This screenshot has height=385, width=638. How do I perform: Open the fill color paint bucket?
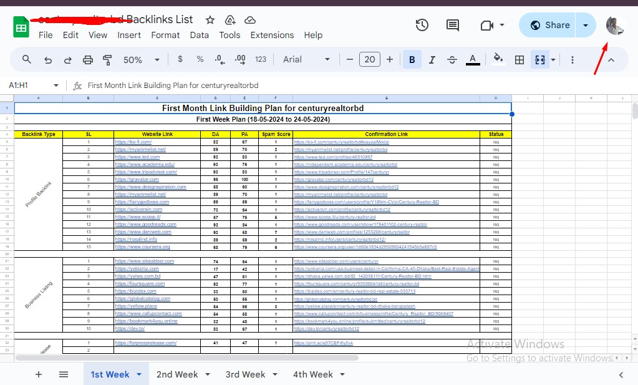(498, 60)
